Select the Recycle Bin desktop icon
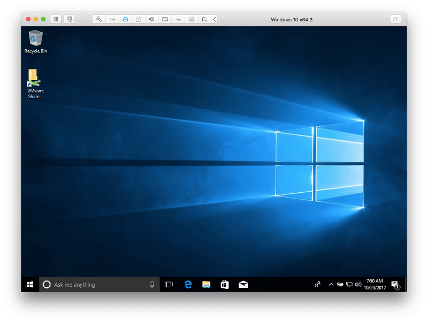Image resolution: width=428 pixels, height=322 pixels. (35, 42)
